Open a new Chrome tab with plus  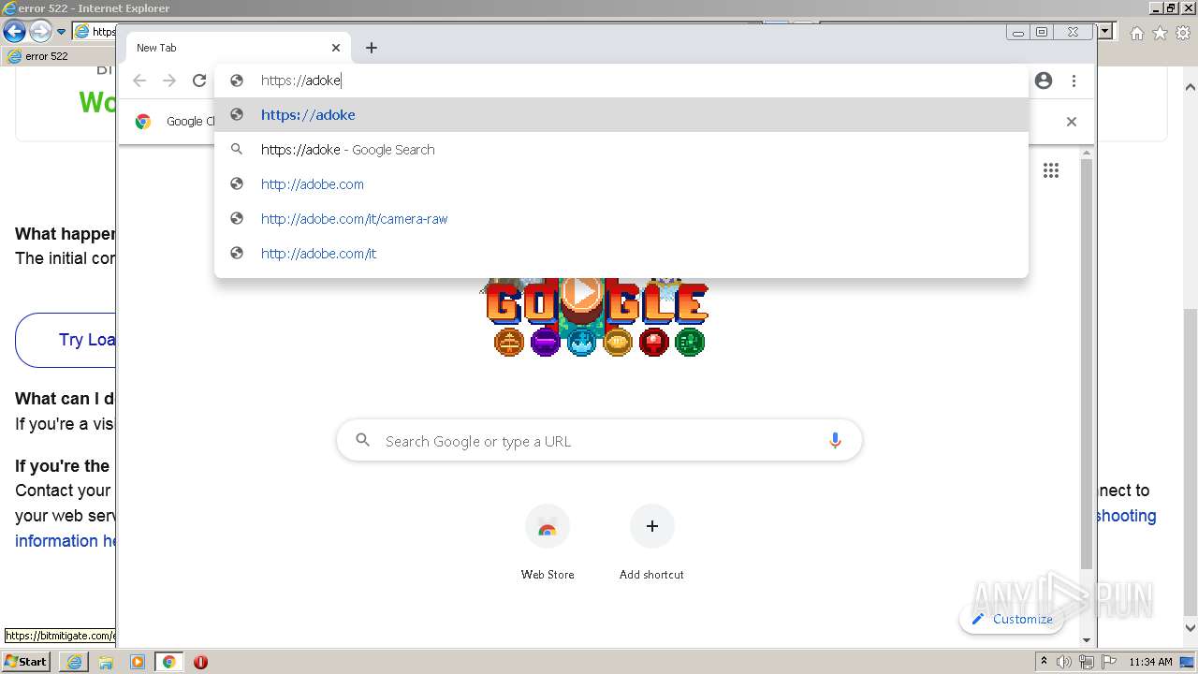click(372, 48)
